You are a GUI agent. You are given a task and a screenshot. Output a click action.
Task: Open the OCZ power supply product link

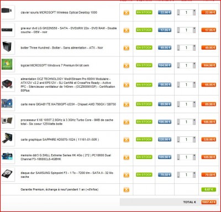68,84
